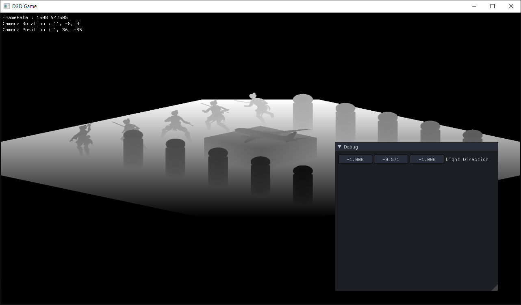Edit the third Light Direction value -1.000
Viewport: 521px width, 305px height.
(427, 159)
